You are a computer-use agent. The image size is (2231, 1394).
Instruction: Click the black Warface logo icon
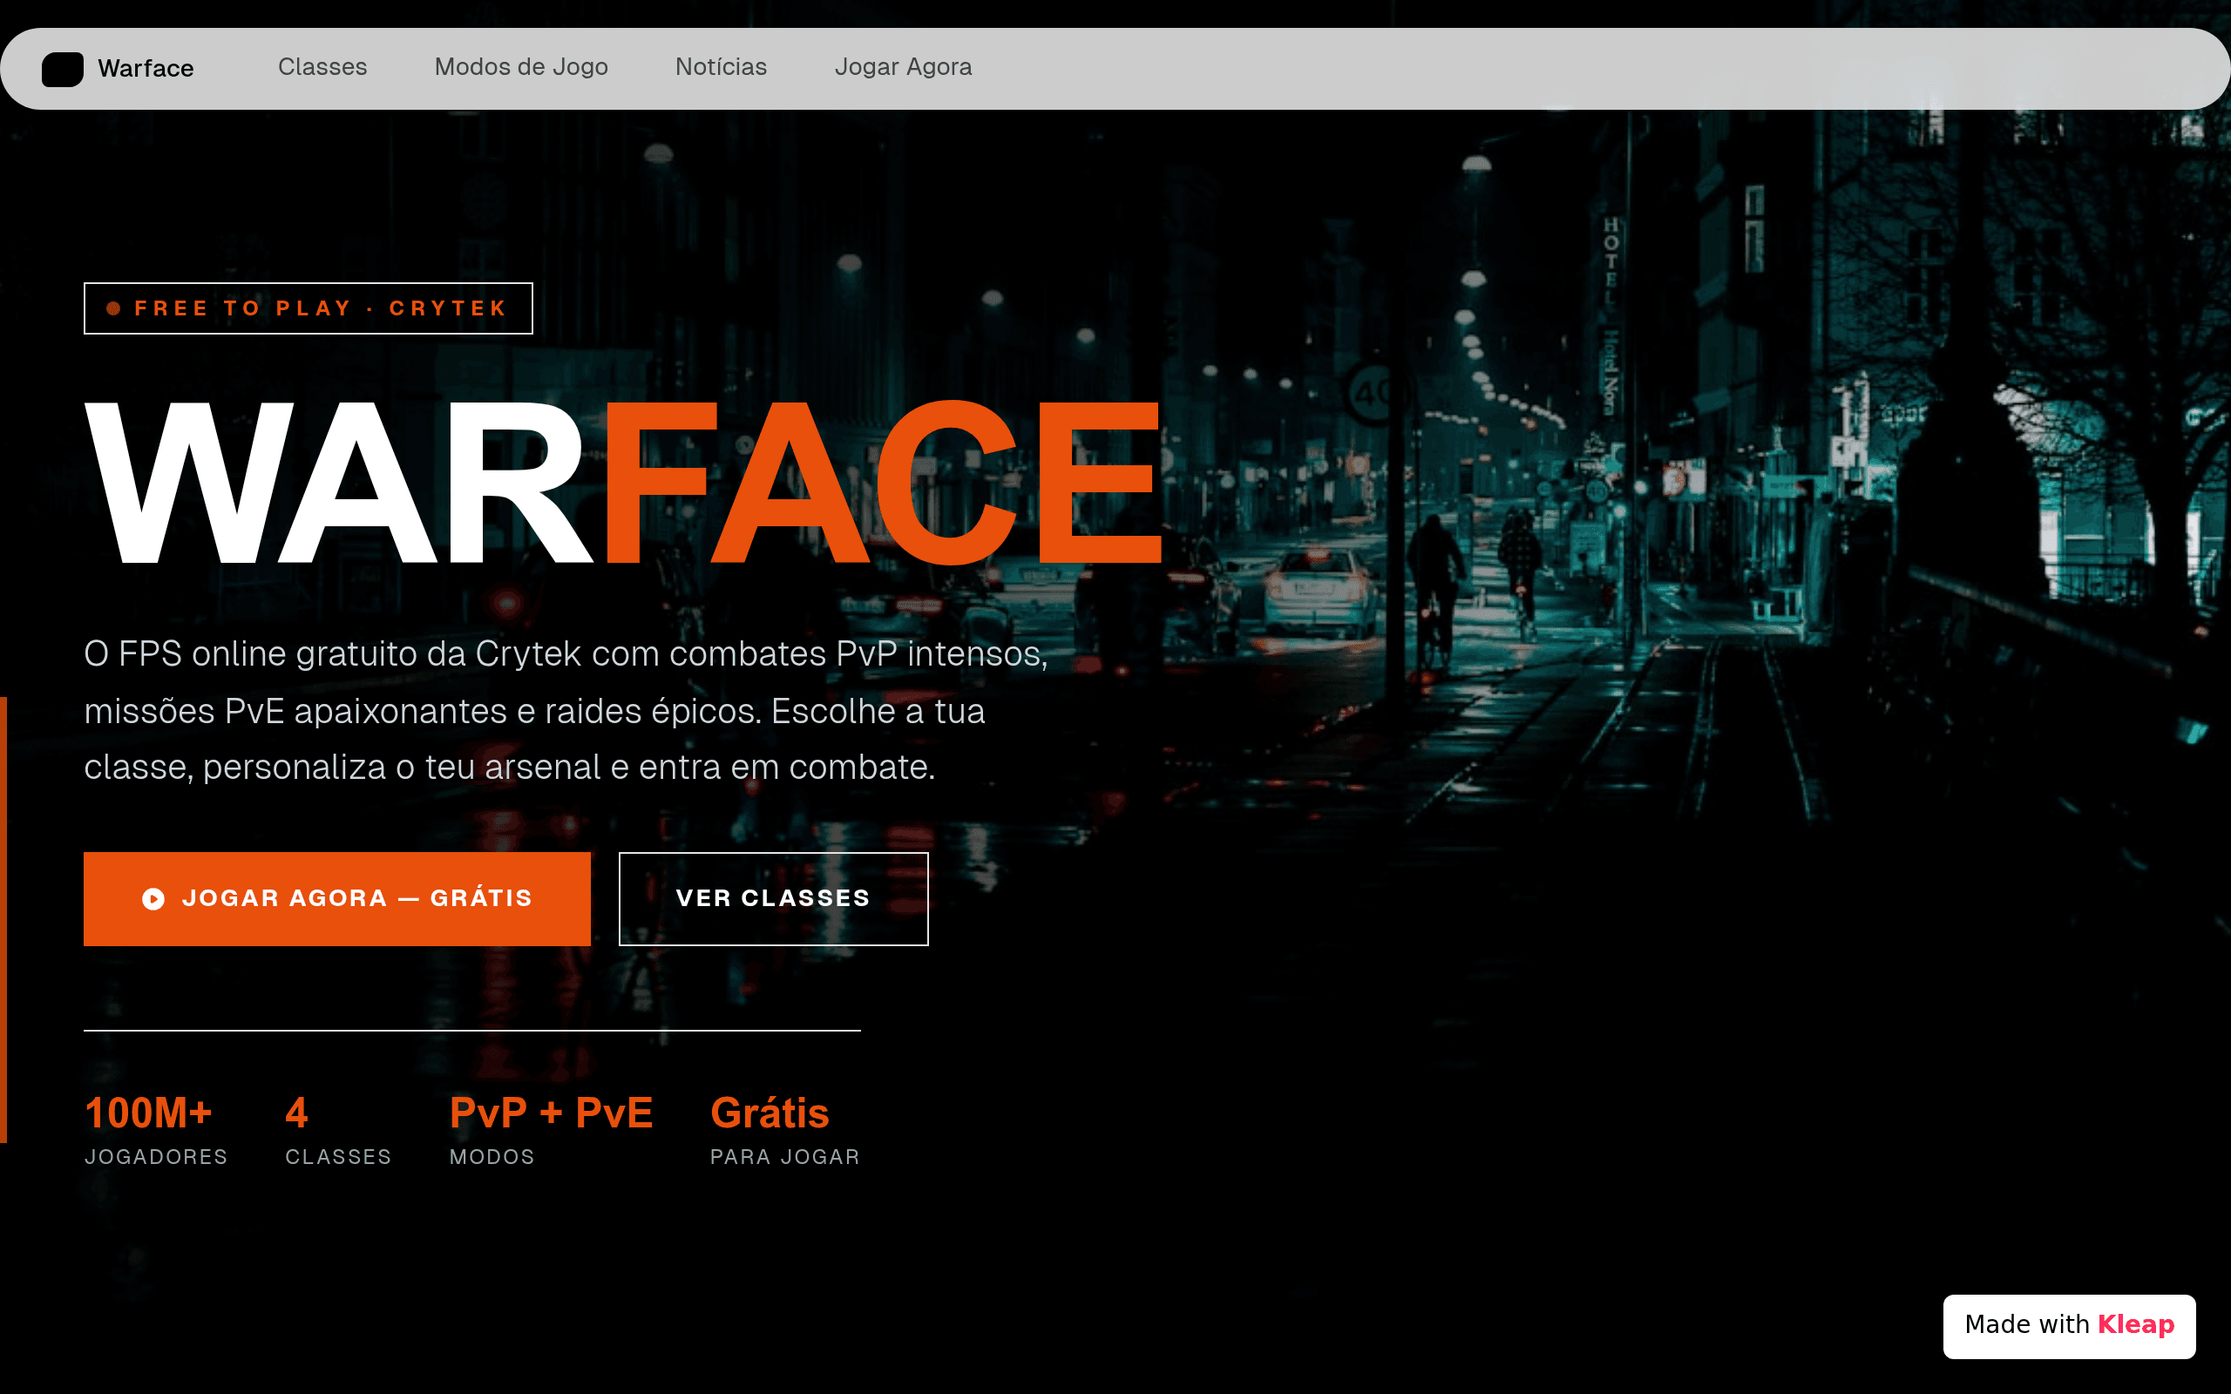(63, 69)
